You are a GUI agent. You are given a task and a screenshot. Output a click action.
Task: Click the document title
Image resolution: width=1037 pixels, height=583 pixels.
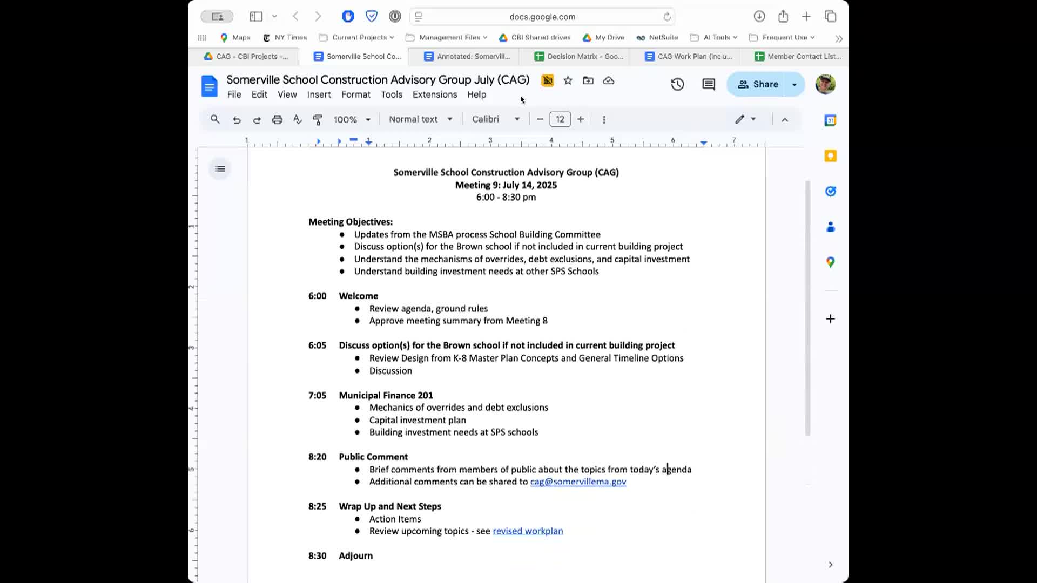(x=378, y=80)
